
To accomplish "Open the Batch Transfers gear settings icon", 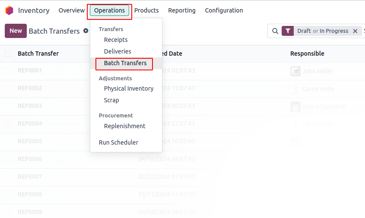I will 86,31.
